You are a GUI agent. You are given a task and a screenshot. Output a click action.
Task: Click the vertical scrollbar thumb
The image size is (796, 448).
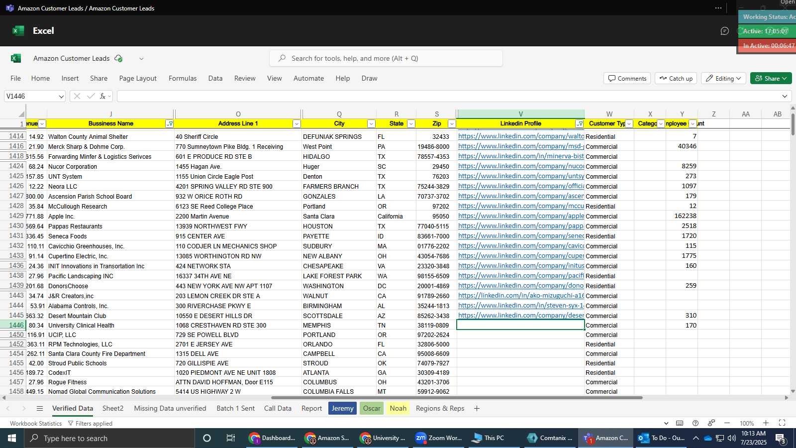pos(793,124)
